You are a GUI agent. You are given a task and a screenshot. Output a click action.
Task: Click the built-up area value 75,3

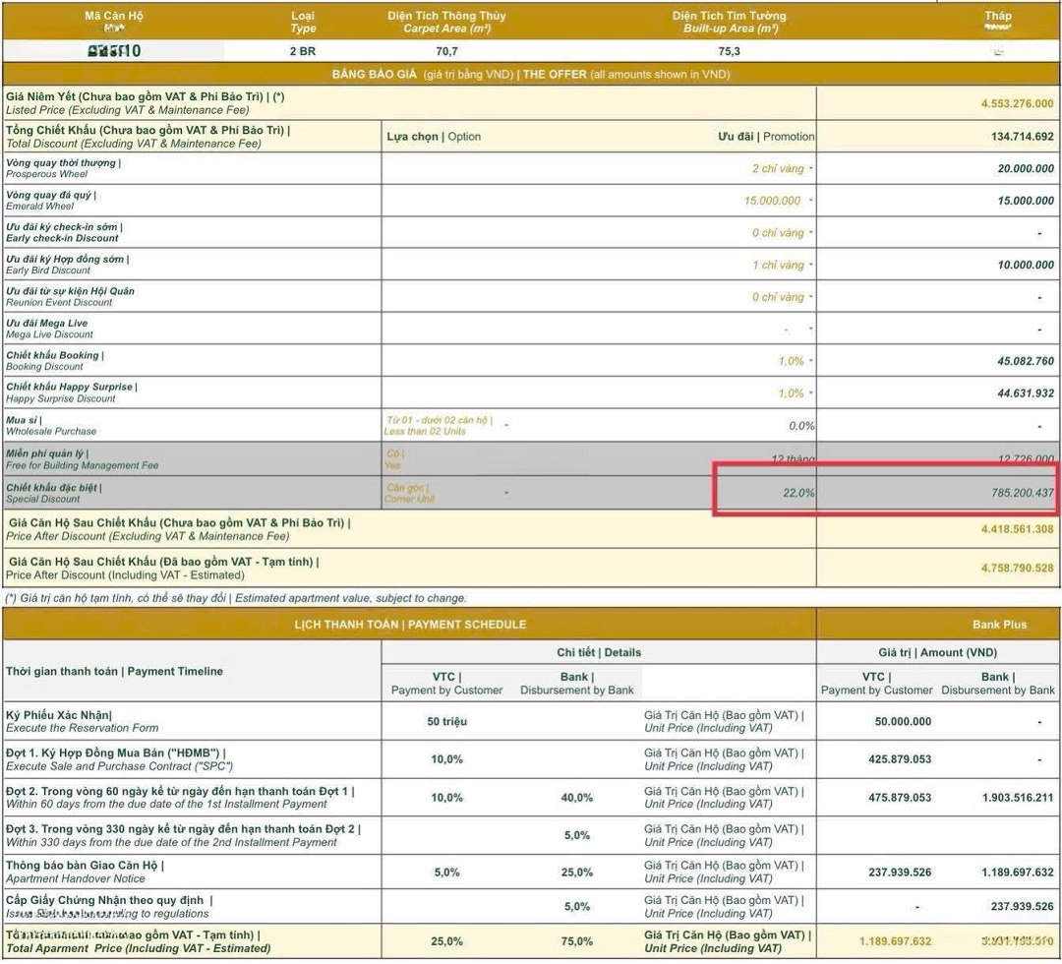(x=729, y=51)
